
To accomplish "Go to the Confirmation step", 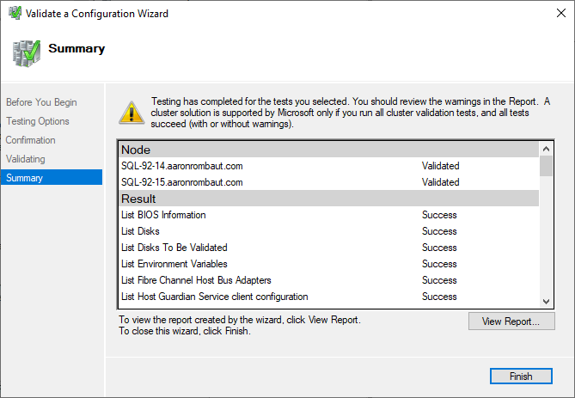I will point(31,140).
